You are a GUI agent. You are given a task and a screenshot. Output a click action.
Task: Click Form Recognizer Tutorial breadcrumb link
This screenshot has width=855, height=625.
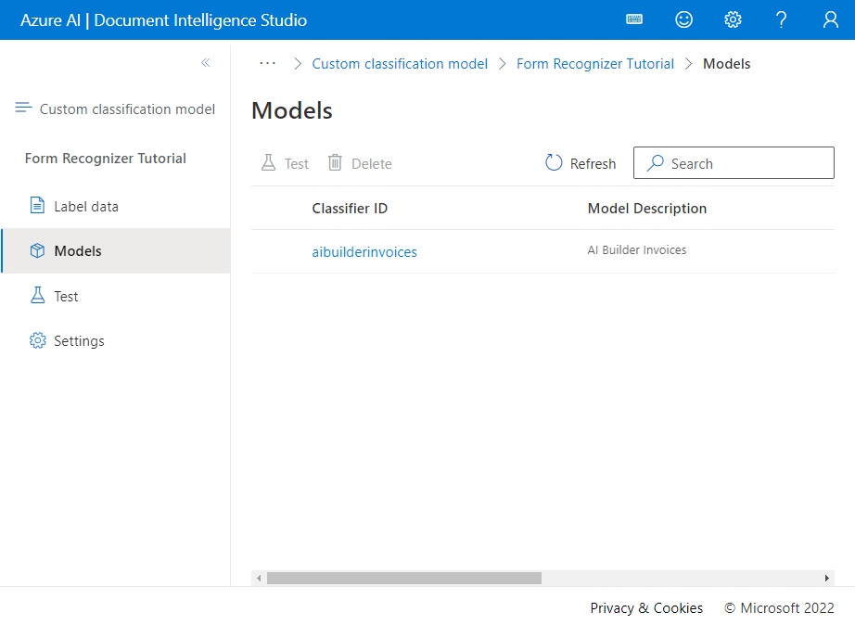[595, 64]
